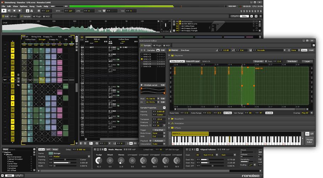The width and height of the screenshot is (323, 178).
Task: Click the Nudge macro knob
Action: tap(99, 161)
